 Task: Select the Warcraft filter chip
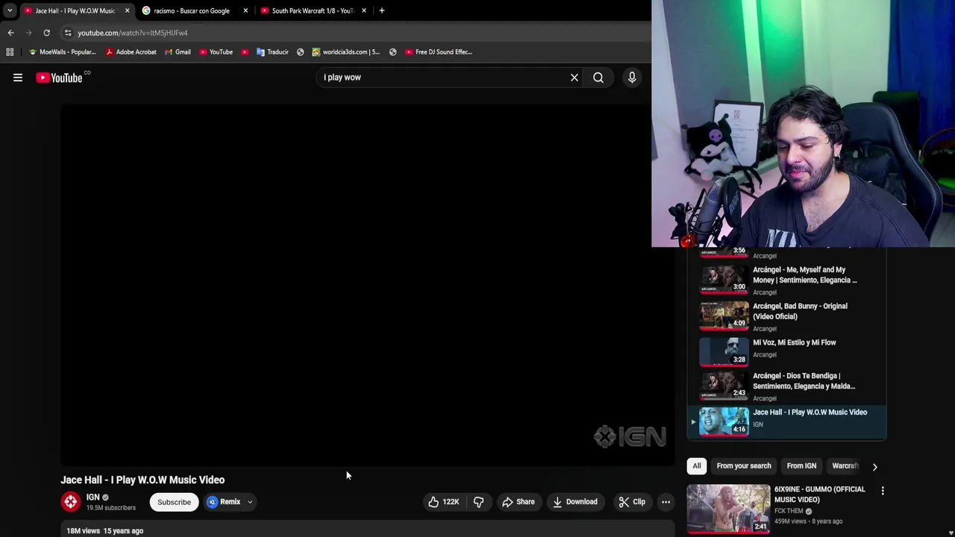click(845, 466)
